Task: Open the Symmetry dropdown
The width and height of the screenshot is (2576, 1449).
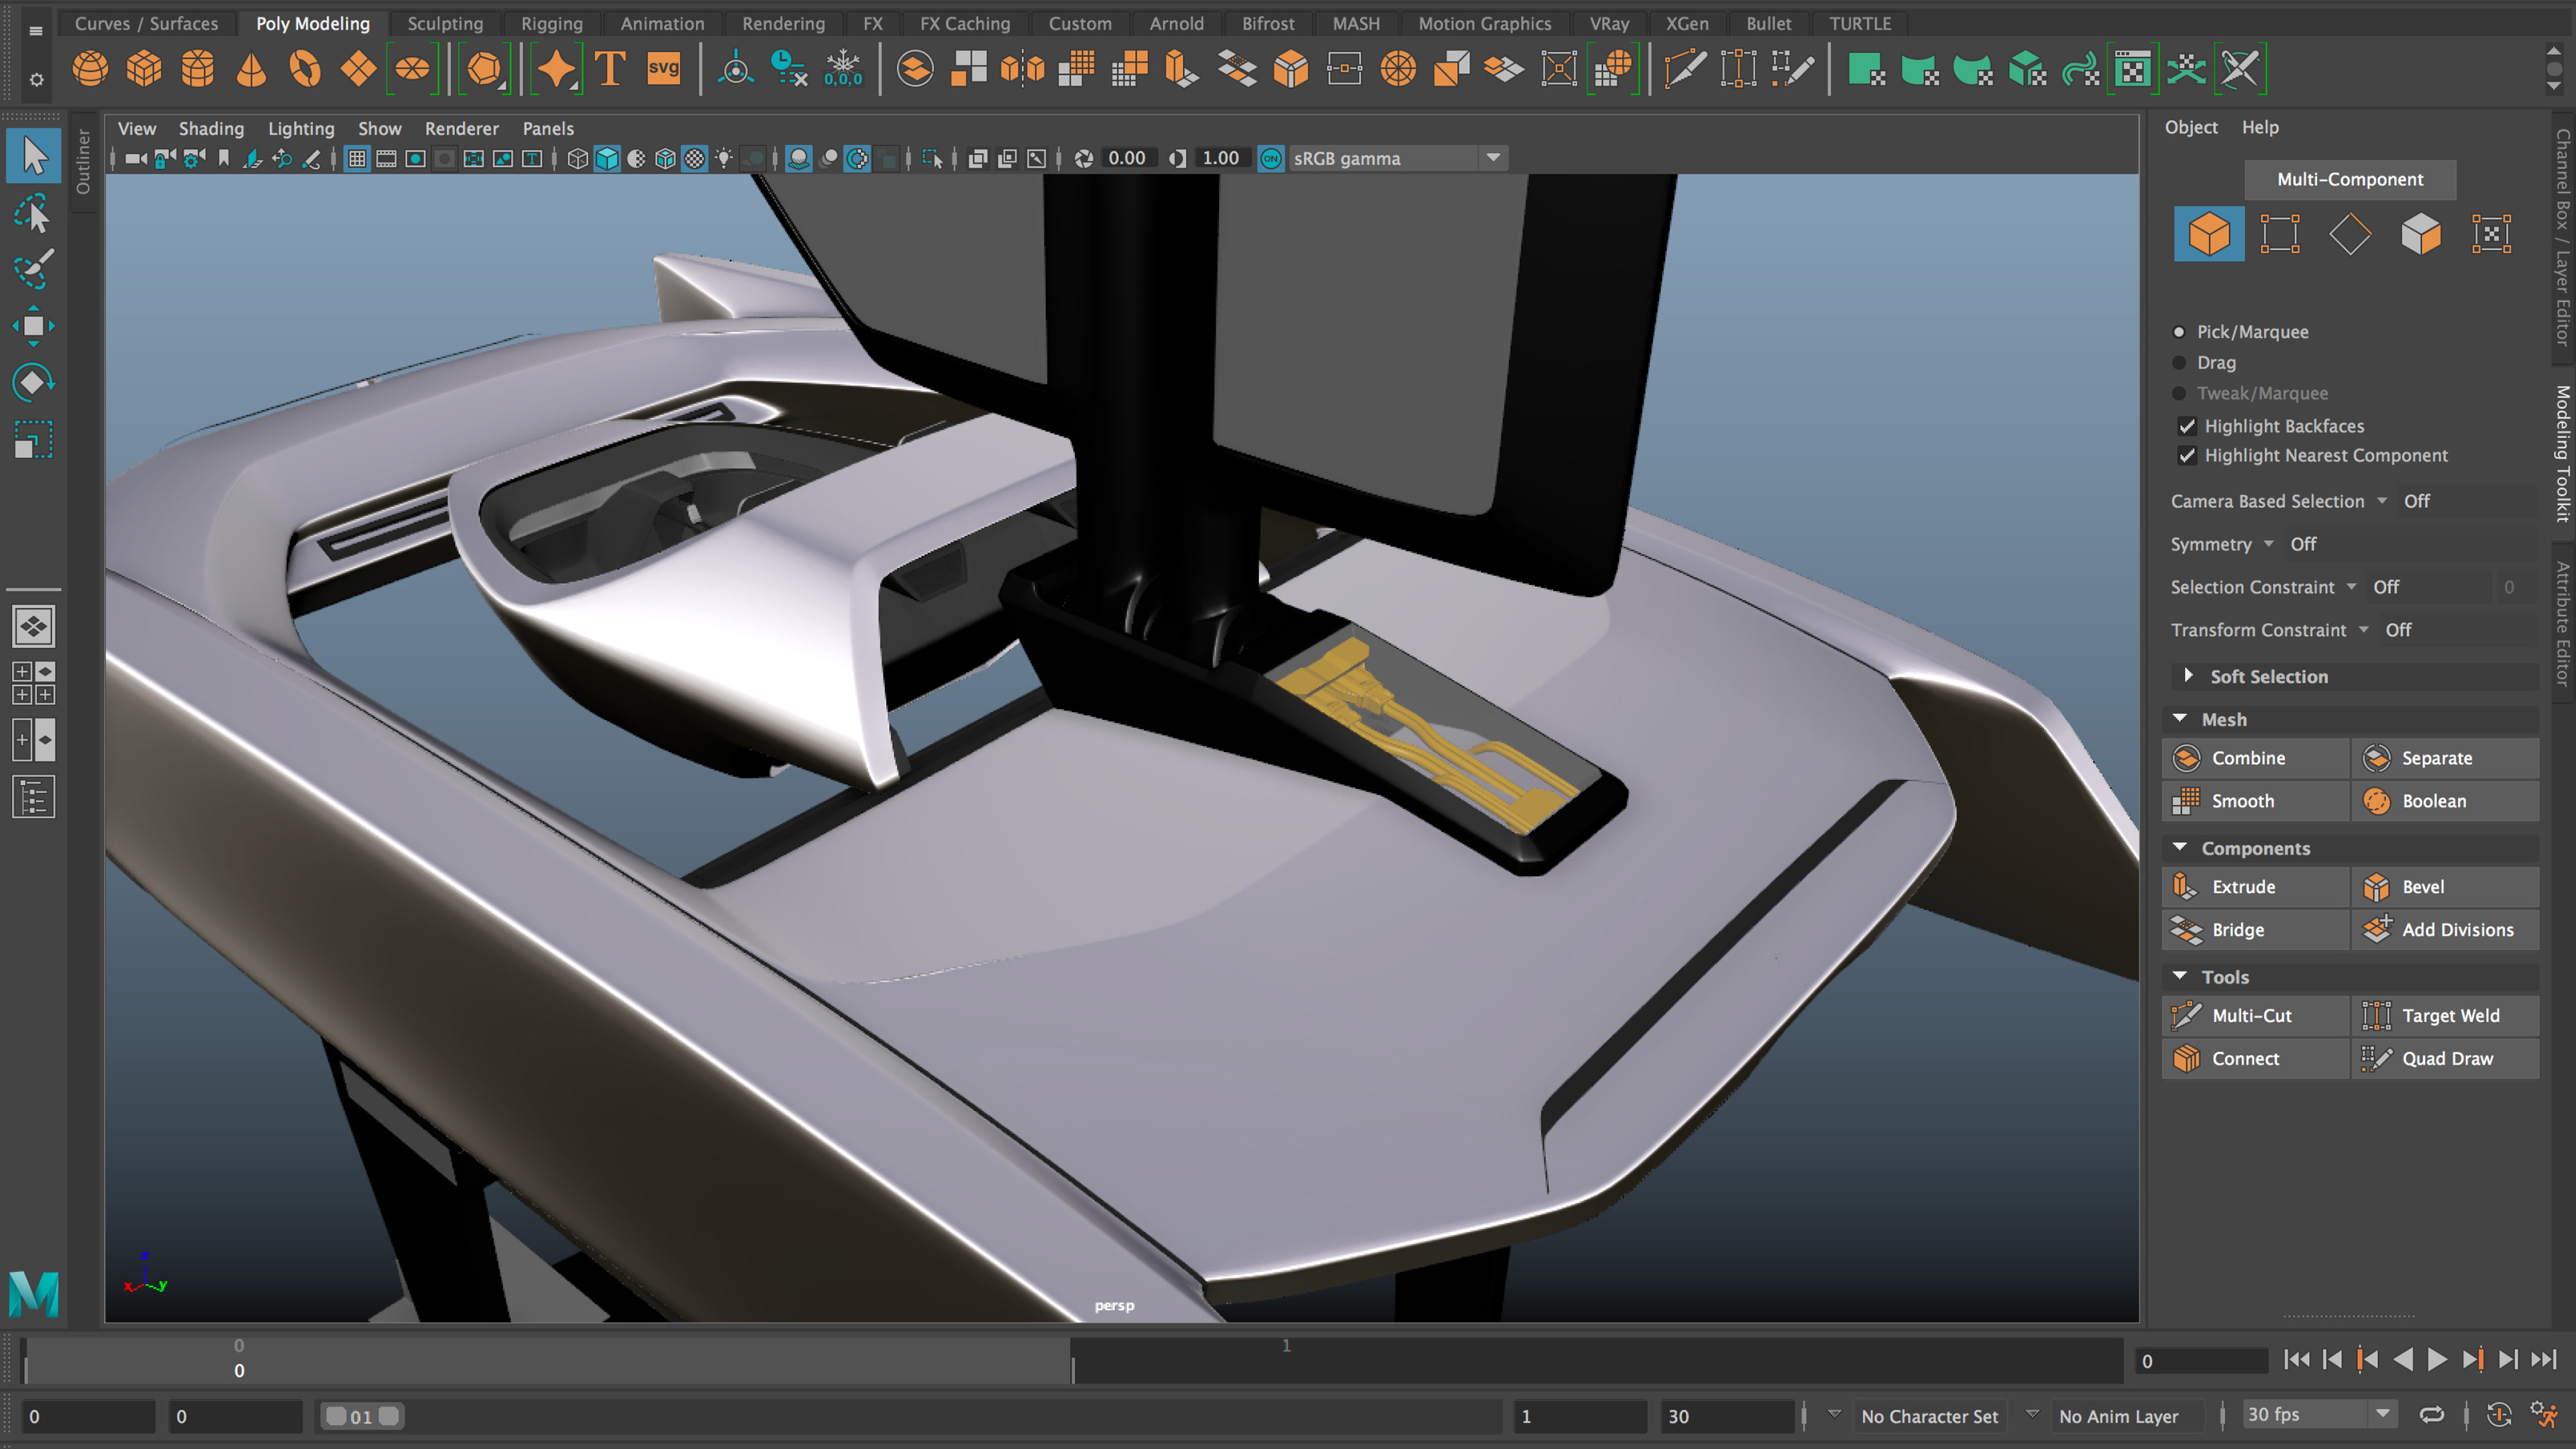Action: point(2268,544)
